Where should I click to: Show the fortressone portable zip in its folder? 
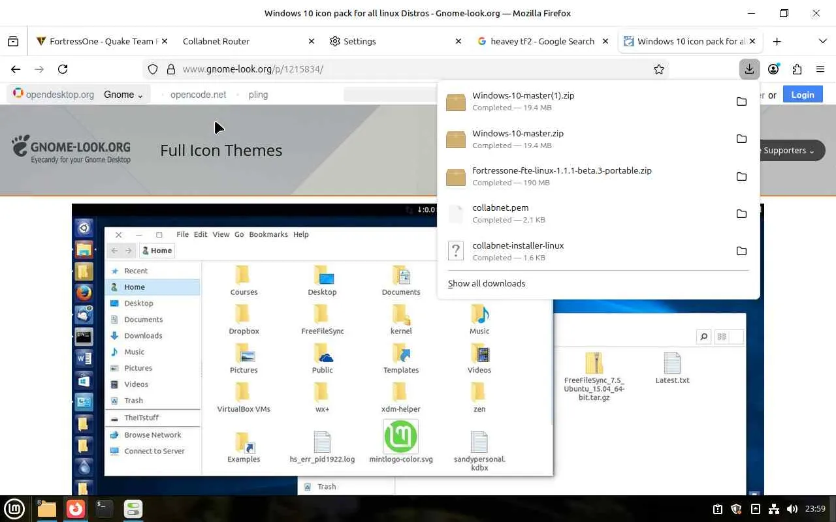point(741,176)
